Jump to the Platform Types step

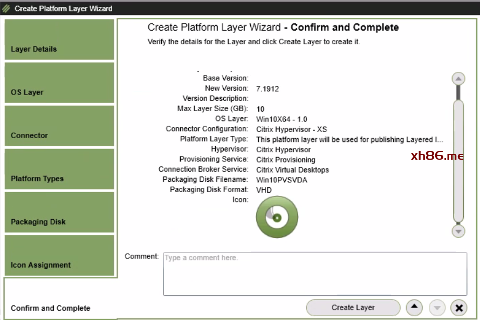59,169
